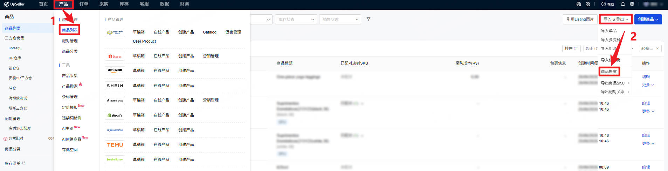This screenshot has height=171, width=668.
Task: Click the Nuvemshop logo
Action: 115,130
